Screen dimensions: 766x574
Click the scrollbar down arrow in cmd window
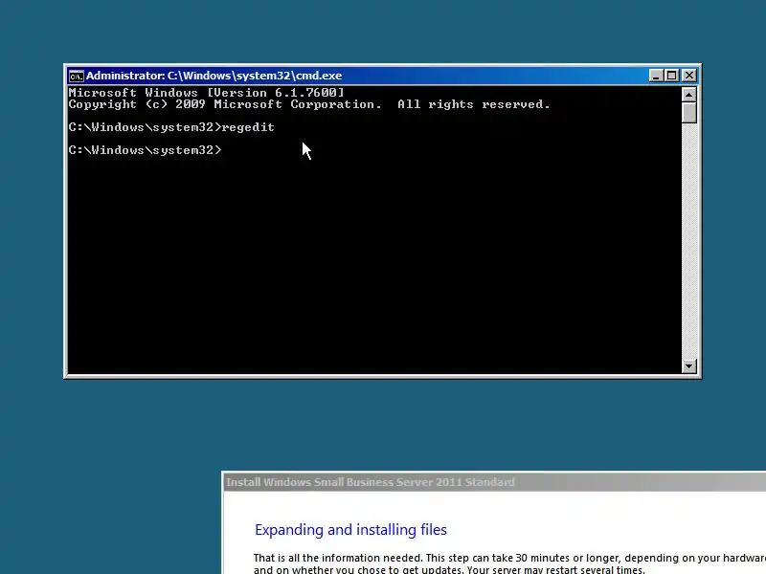(x=688, y=365)
